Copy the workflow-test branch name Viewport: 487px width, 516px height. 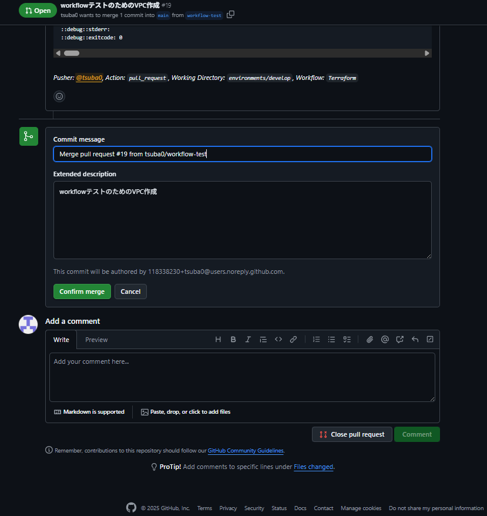pos(230,15)
